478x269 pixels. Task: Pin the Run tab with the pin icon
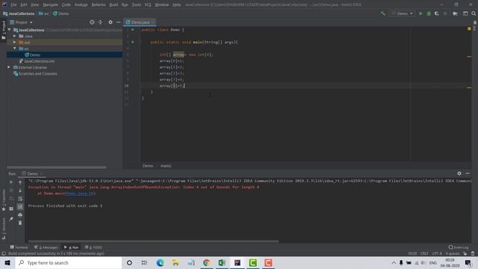click(11, 219)
